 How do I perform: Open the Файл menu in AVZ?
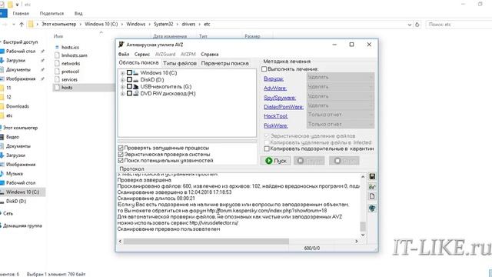tap(124, 55)
